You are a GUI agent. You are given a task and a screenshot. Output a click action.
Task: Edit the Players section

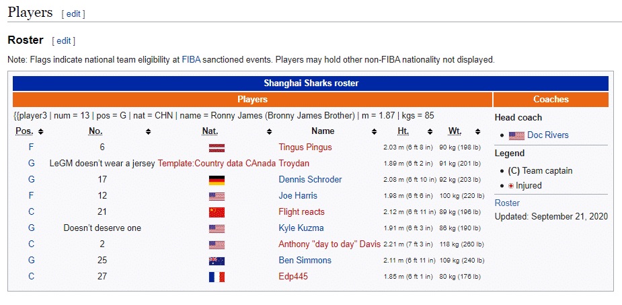73,14
